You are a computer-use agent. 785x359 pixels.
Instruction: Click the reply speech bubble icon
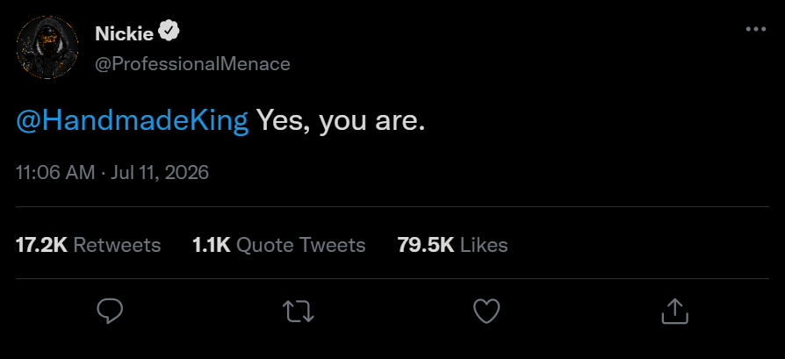pyautogui.click(x=110, y=311)
